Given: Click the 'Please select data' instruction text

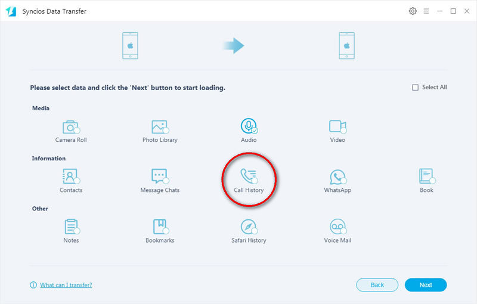Looking at the screenshot, I should point(128,88).
